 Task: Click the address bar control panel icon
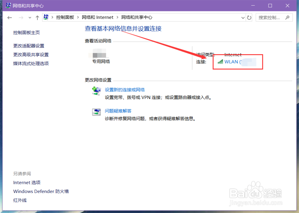pyautogui.click(x=46, y=17)
